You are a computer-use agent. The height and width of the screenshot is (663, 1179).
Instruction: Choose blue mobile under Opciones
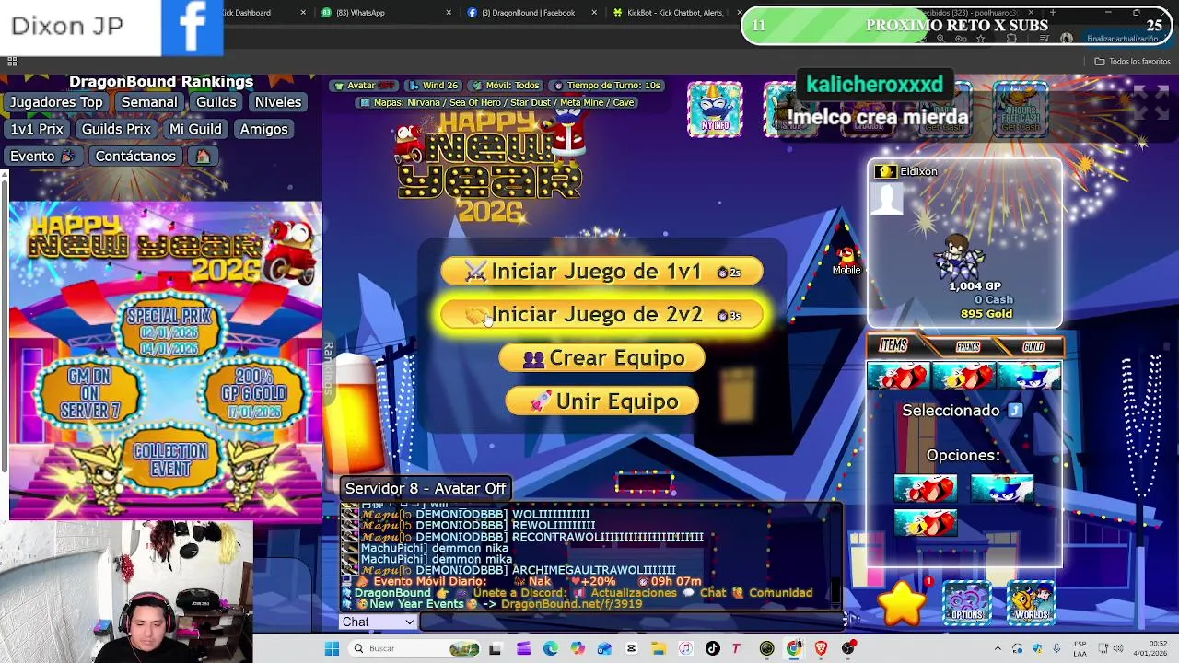click(1001, 488)
